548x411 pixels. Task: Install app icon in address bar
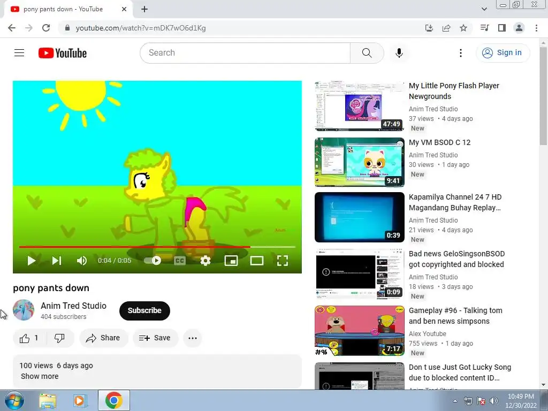coord(429,28)
